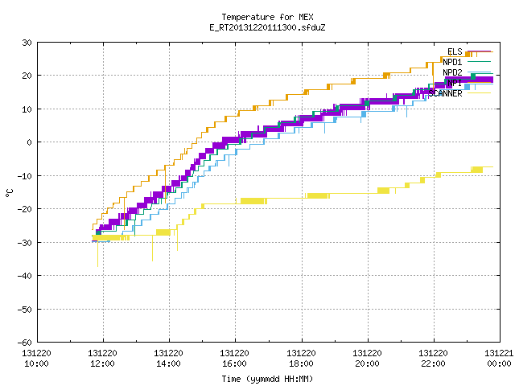515x386 pixels.
Task: Click the x-axis label 131221 00:00
Action: point(499,359)
